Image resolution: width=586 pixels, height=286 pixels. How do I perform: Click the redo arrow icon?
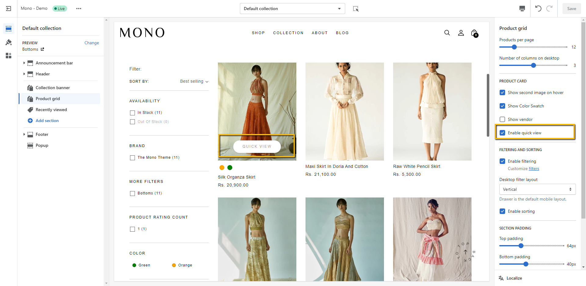point(549,9)
